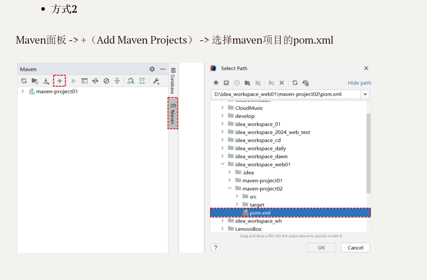This screenshot has width=427, height=280.
Task: Select pom.xml in the file tree
Action: 260,213
